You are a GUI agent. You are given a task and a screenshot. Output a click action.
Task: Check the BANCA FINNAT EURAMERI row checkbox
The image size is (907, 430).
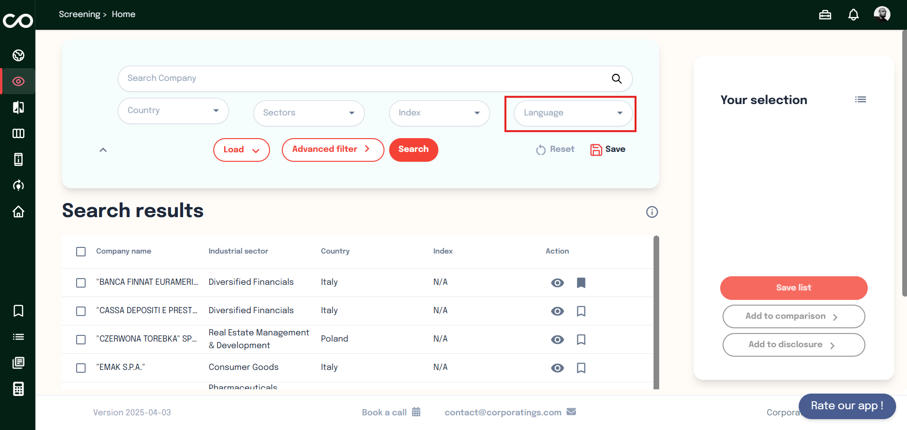coord(81,283)
